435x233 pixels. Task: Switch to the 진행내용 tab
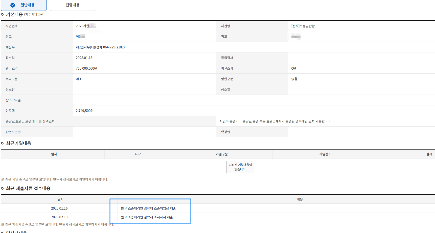pyautogui.click(x=73, y=5)
